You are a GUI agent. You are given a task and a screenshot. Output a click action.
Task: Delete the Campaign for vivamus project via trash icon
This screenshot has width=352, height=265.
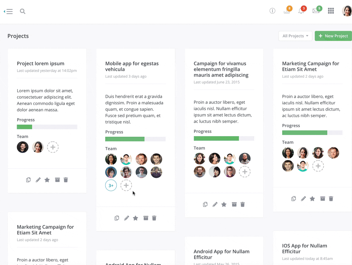[x=243, y=204]
